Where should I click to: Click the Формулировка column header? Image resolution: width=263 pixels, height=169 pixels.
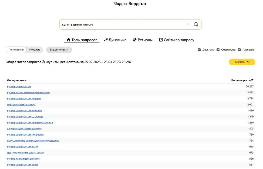coord(16,80)
